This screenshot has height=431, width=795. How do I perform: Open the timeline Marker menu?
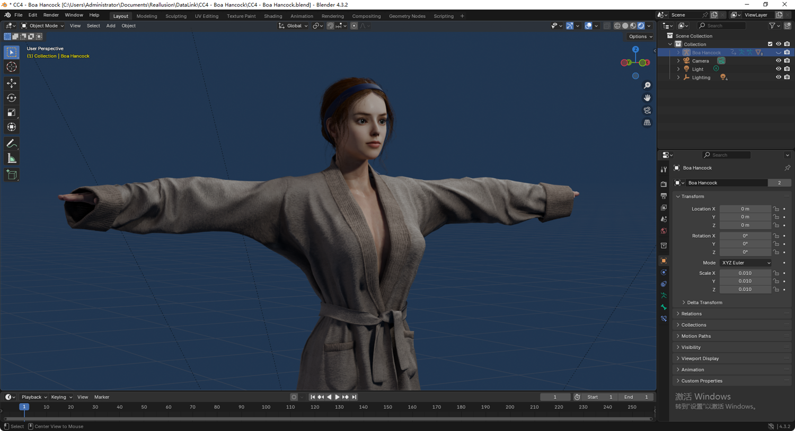click(x=102, y=397)
